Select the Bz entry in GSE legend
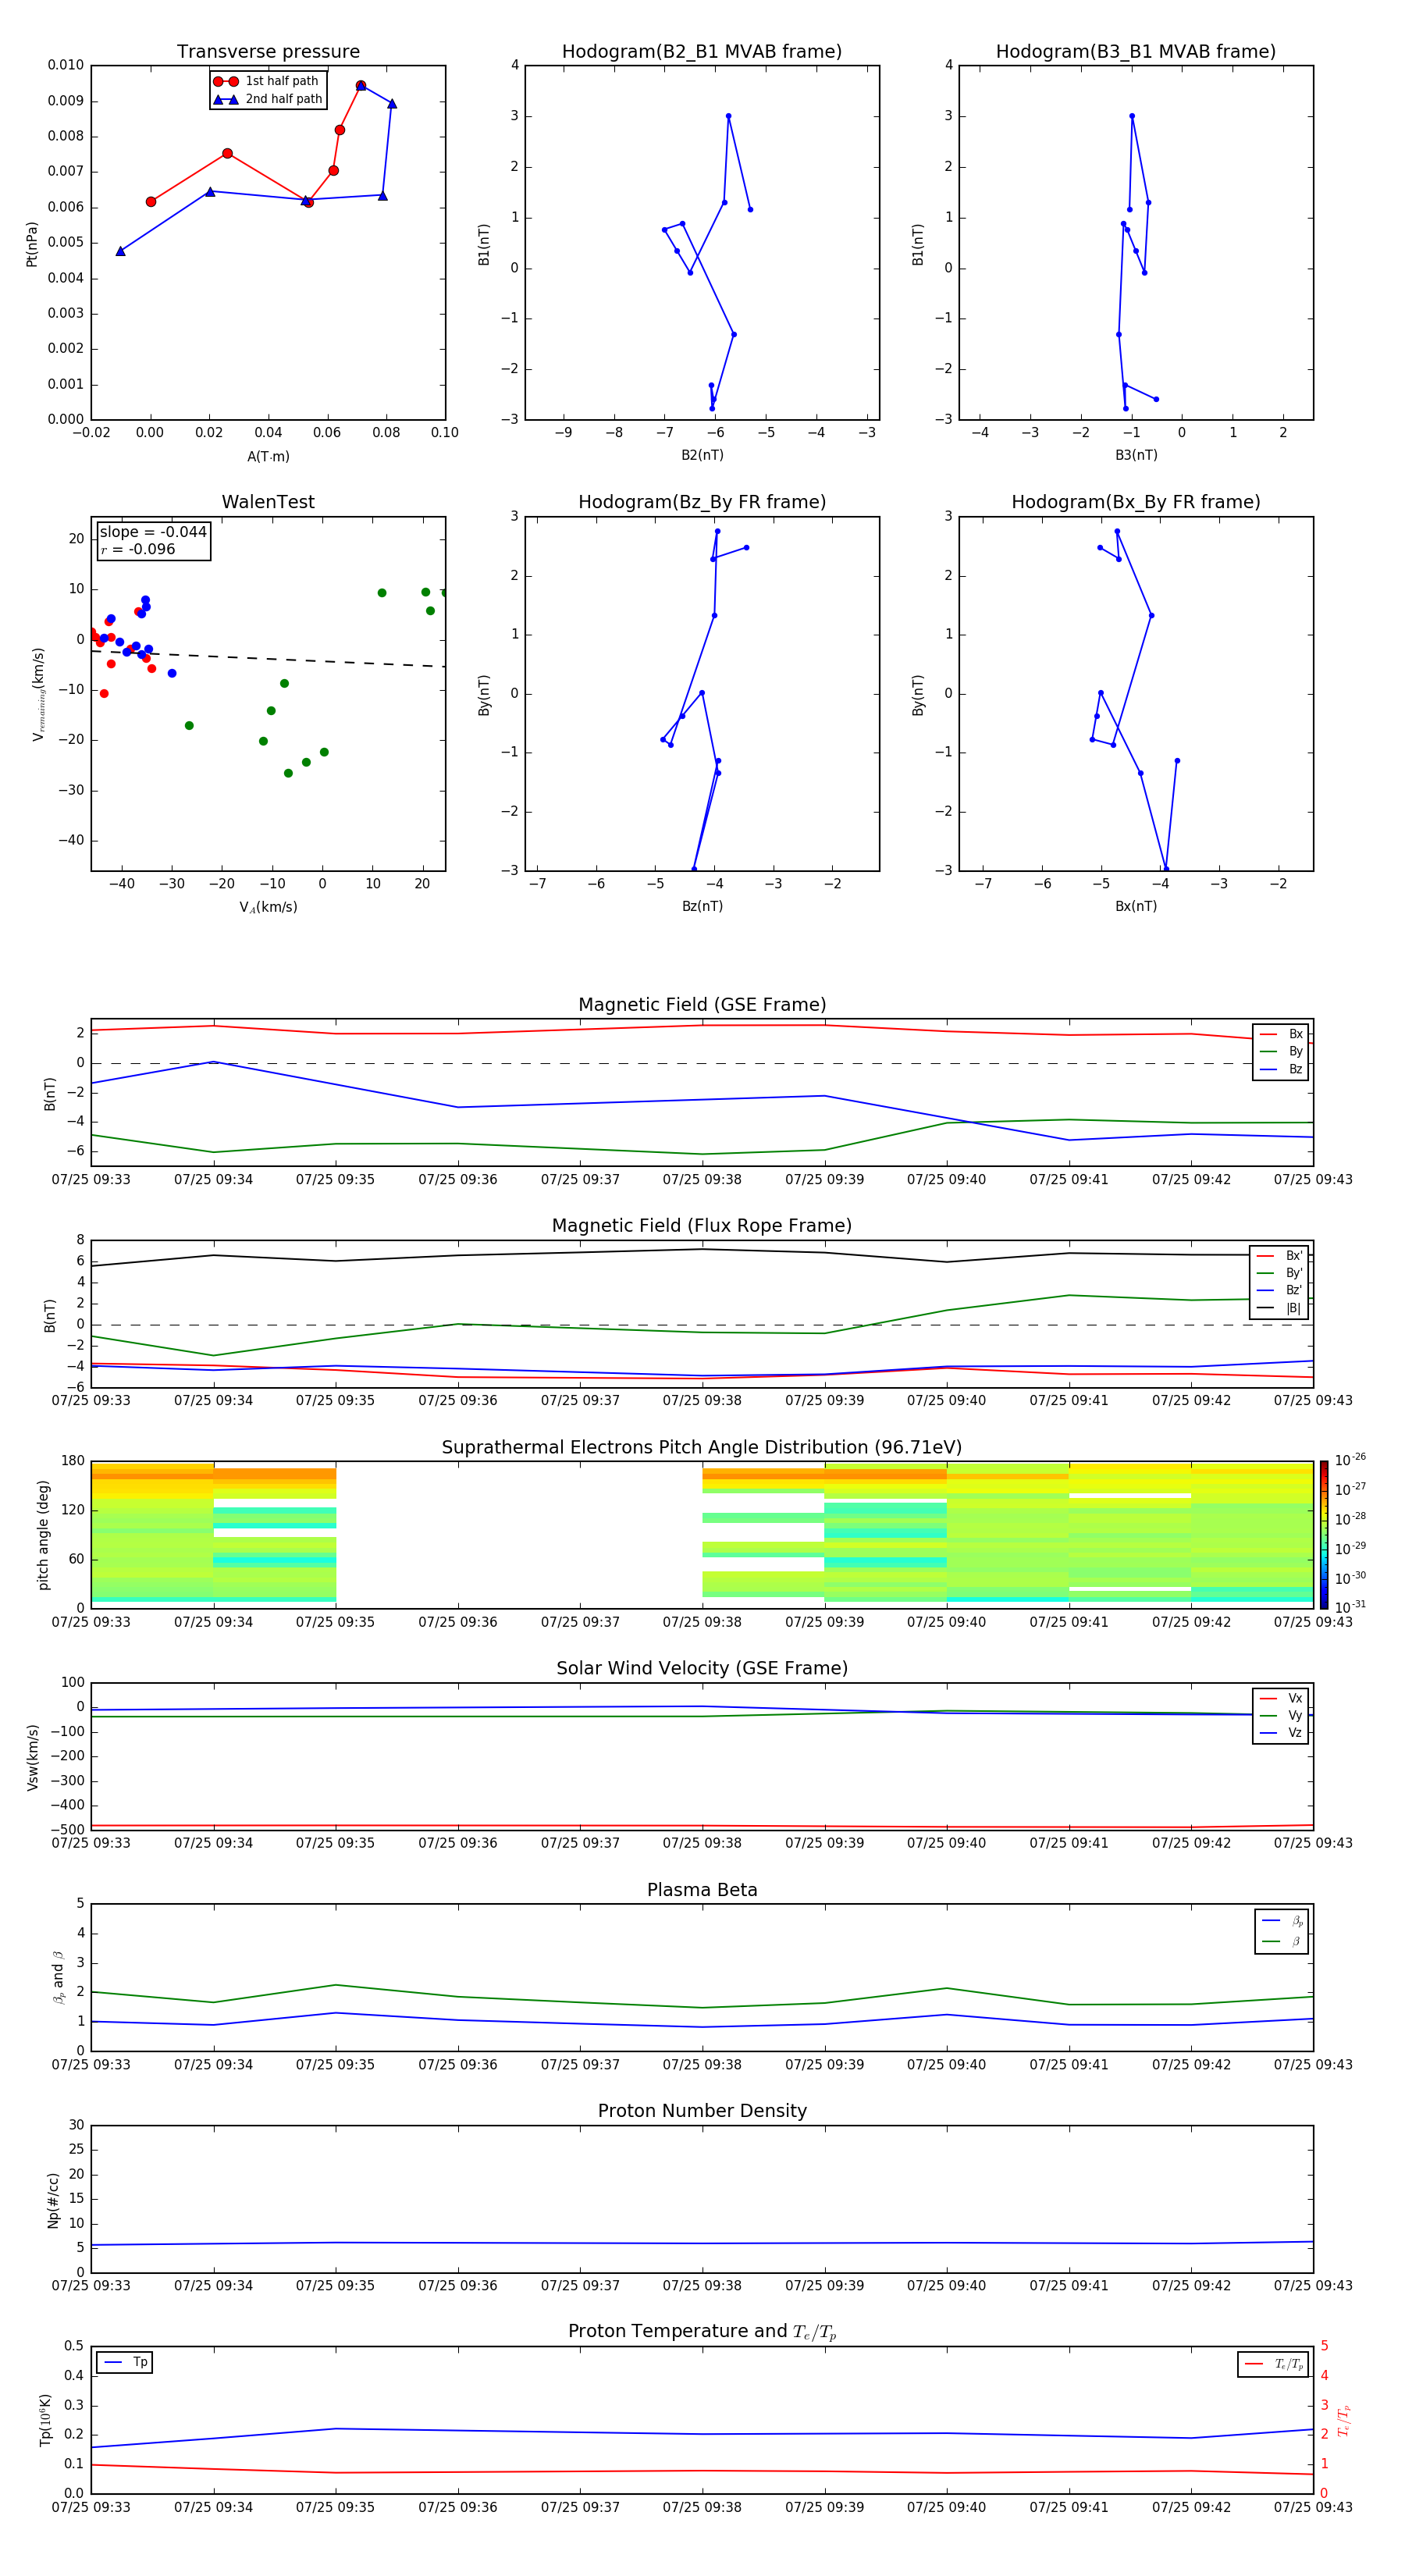Viewport: 1405px width, 2576px height. pos(1281,1069)
